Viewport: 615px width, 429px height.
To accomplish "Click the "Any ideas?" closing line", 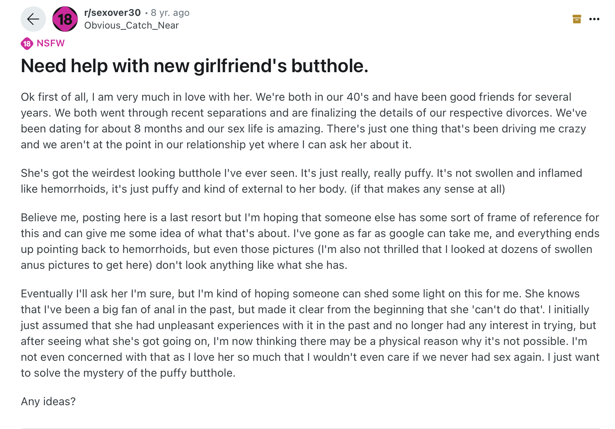I will tap(48, 401).
